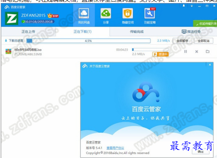This screenshot has height=158, width=217.
Task: Open the 查看用户协议 link
Action: tap(115, 148)
